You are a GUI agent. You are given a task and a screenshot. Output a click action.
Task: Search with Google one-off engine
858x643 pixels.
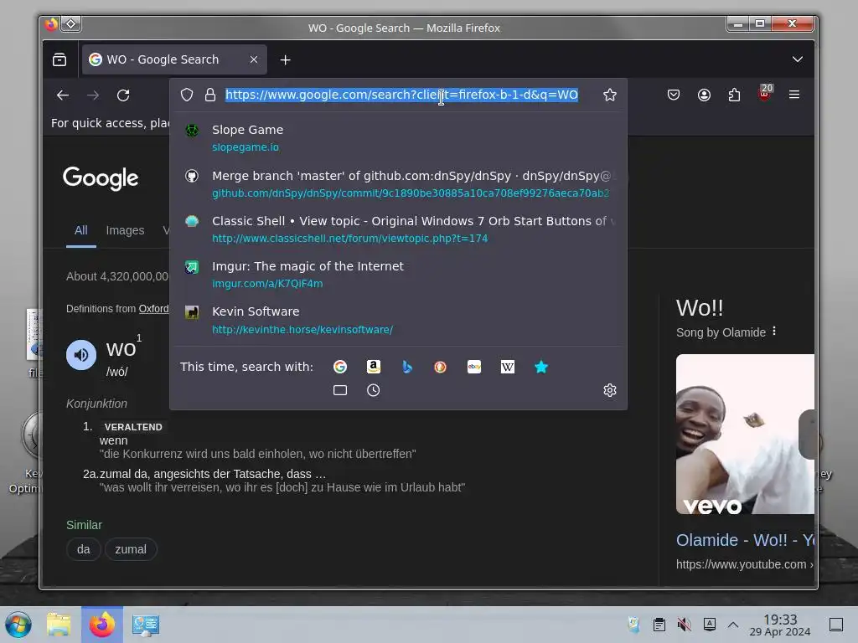click(340, 367)
